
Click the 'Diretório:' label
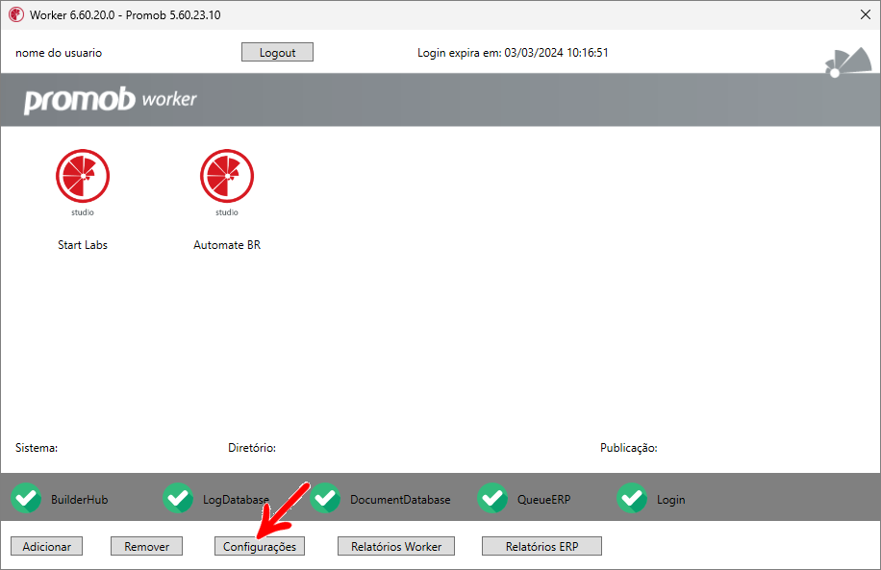click(x=252, y=448)
